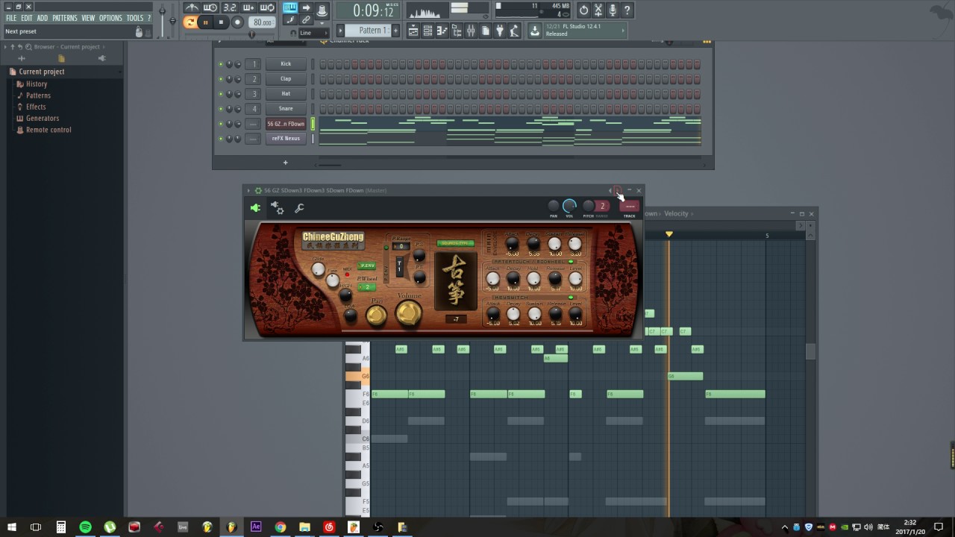
Task: Click the browser collapse up arrow icon
Action: 12,47
